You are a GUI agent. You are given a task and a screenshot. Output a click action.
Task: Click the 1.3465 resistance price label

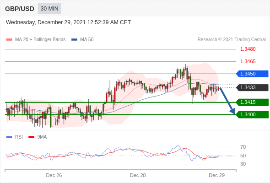248,61
